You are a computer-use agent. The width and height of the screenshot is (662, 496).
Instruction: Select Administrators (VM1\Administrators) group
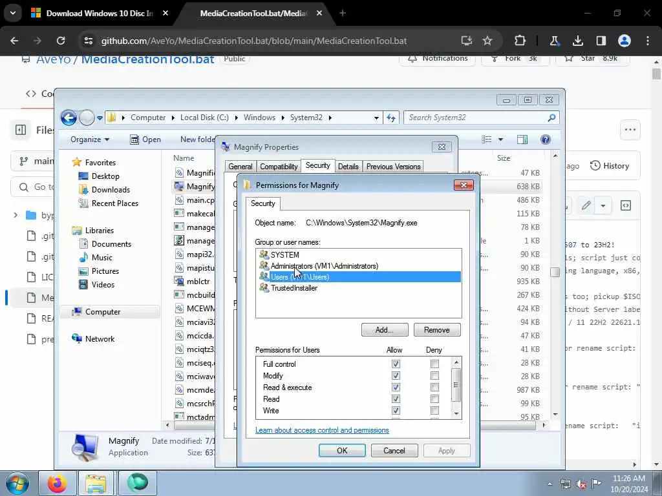325,266
